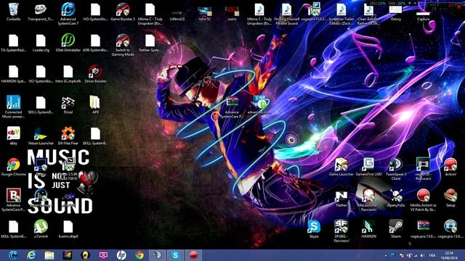Open the Clean Bandit Rather Be MP3
Screen dimensions: 465x261
[x=368, y=14]
